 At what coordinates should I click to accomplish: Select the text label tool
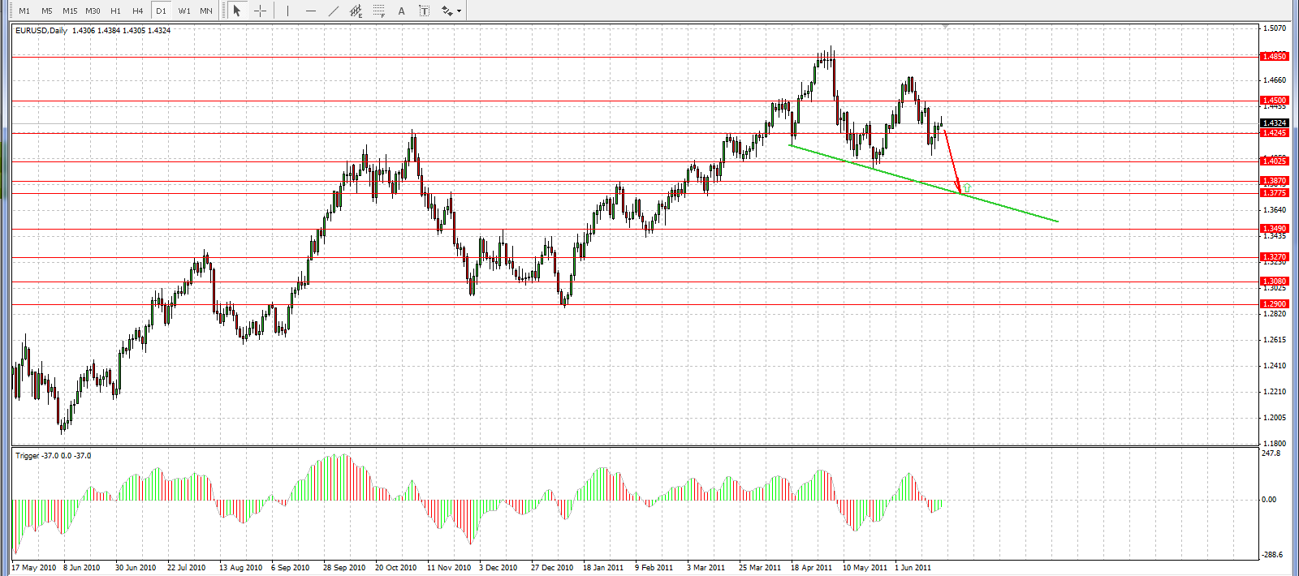pos(424,11)
